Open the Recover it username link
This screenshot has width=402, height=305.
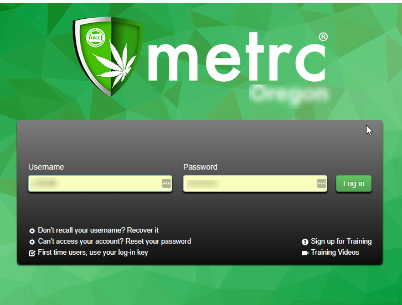point(142,230)
